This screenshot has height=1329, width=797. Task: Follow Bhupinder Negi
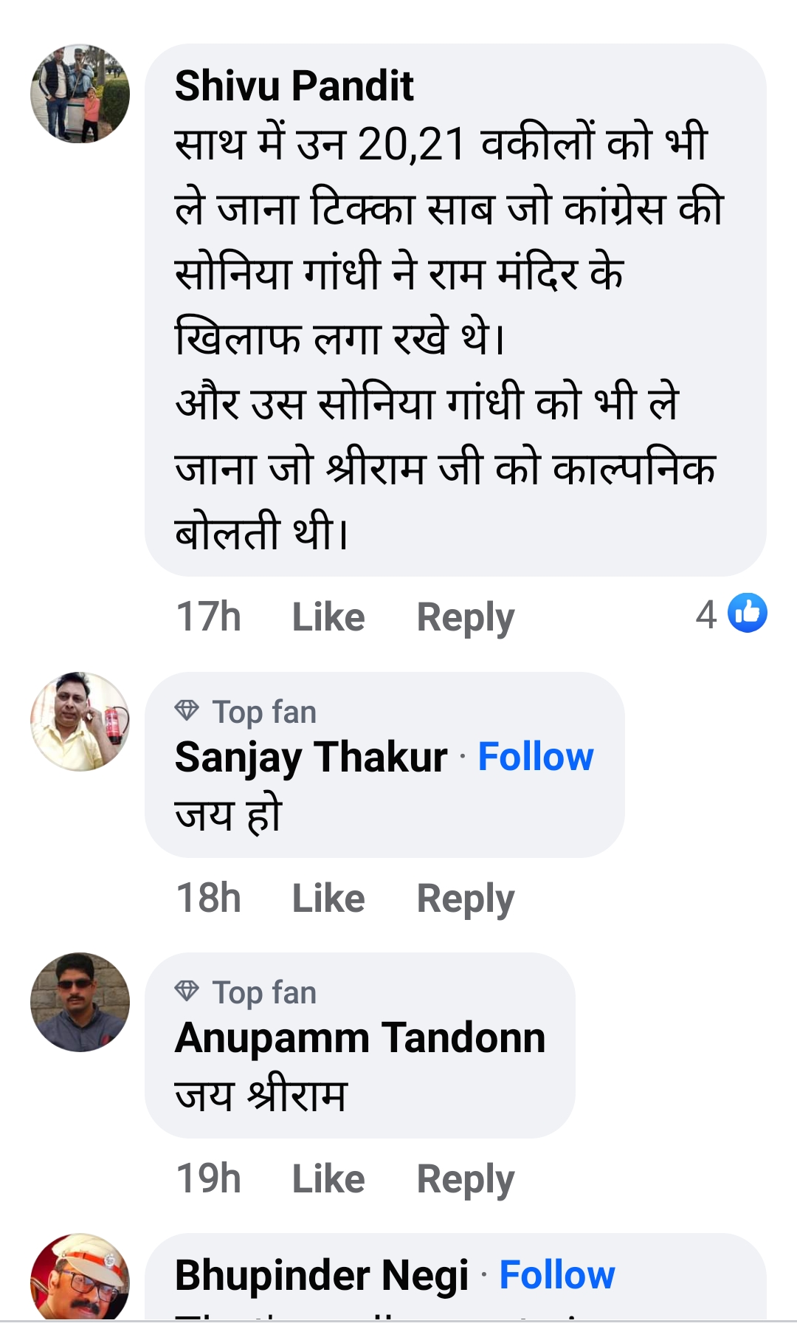(x=557, y=1275)
